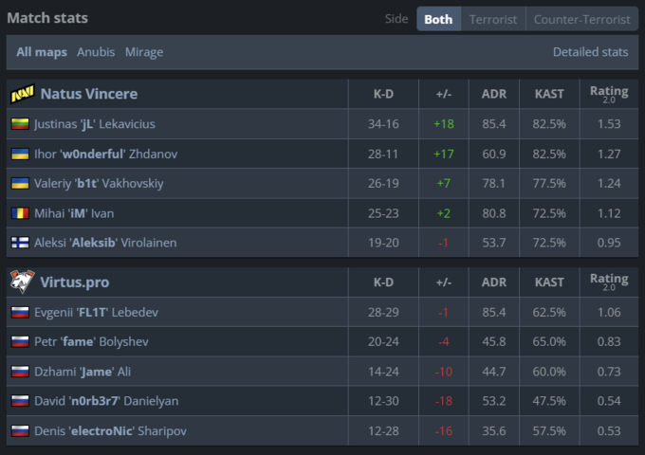Switch to the Mirage map tab

tap(144, 52)
